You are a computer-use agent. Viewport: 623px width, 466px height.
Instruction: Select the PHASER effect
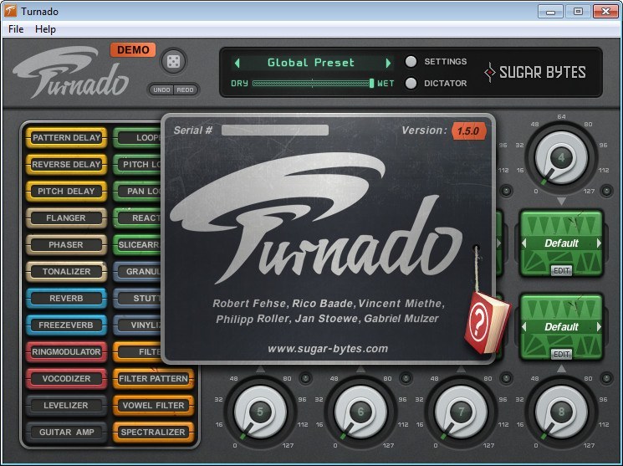[66, 244]
